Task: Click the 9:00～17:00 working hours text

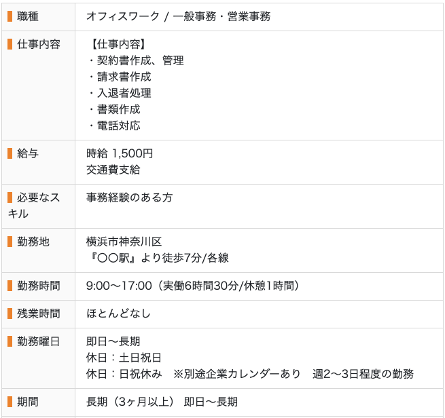Action: 119,286
